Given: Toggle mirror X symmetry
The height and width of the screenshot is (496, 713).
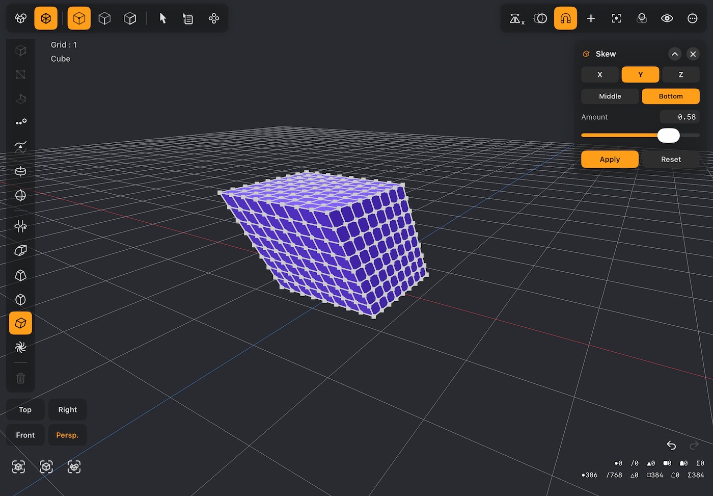Looking at the screenshot, I should click(x=516, y=18).
